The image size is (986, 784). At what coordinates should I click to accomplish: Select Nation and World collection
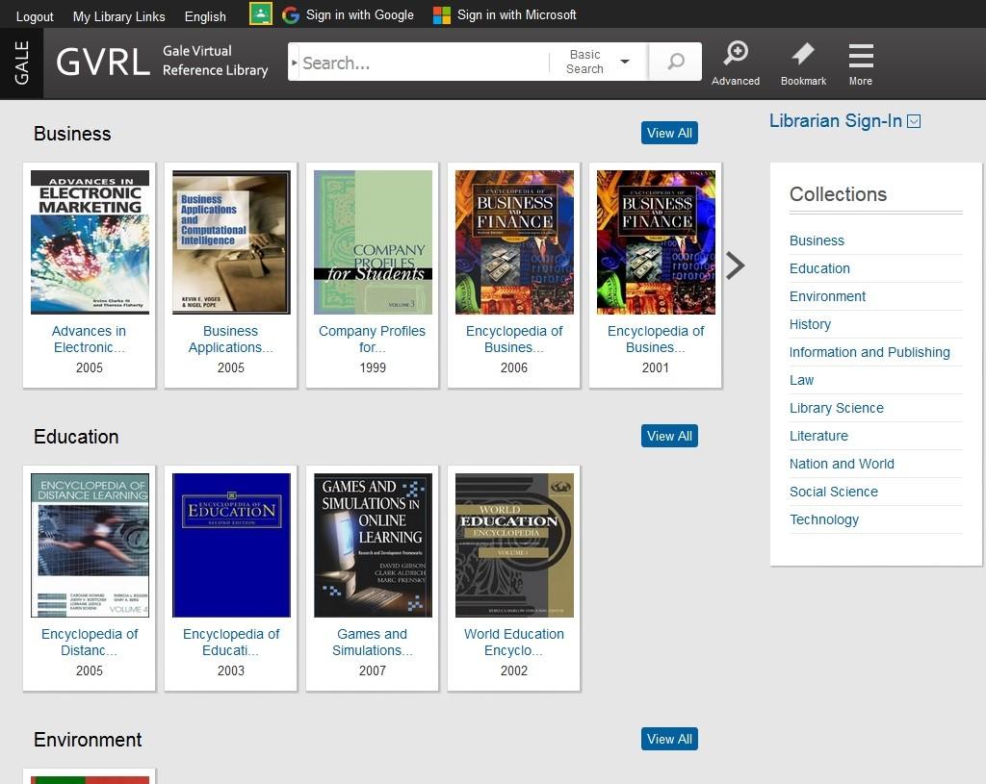842,464
